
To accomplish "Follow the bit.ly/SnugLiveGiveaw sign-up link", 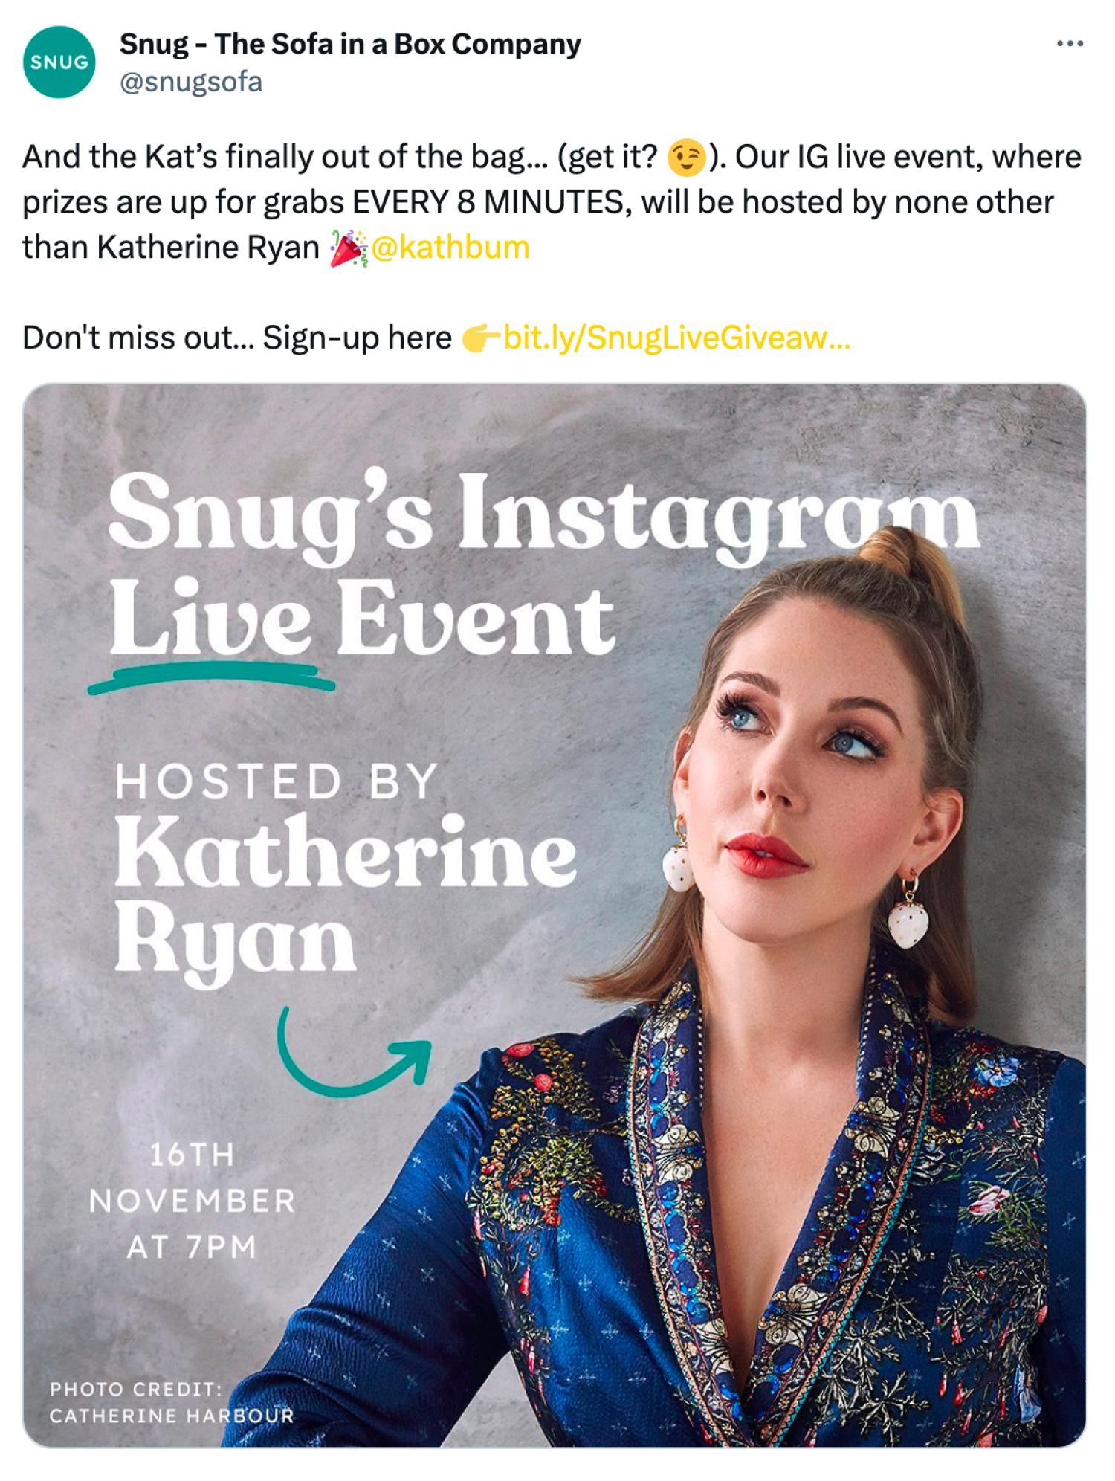I will point(676,338).
